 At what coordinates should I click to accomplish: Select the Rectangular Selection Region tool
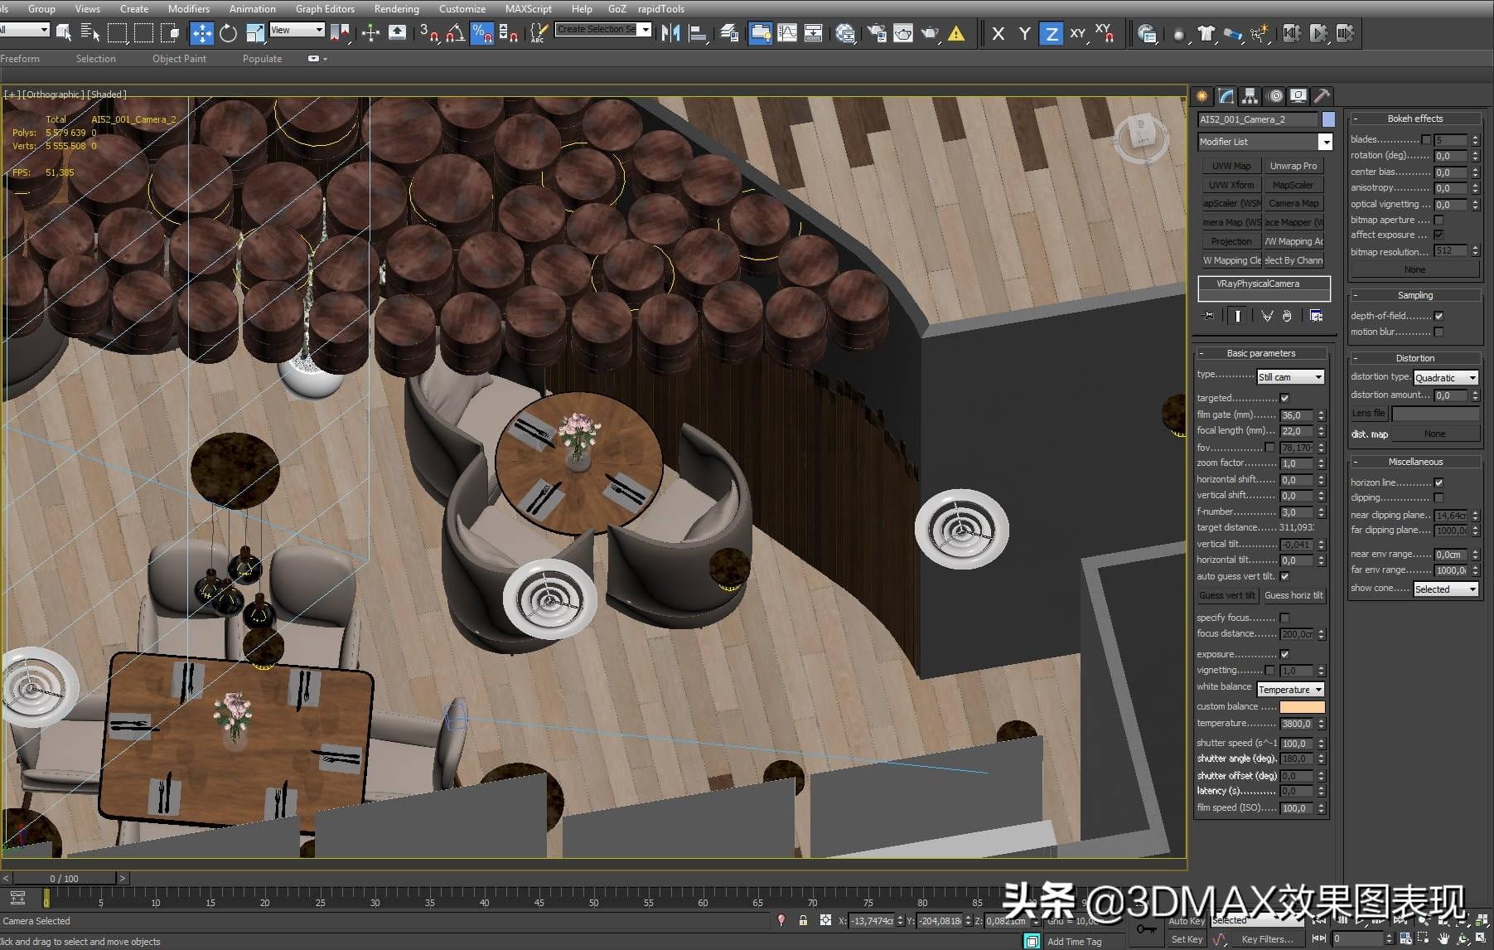(x=118, y=33)
